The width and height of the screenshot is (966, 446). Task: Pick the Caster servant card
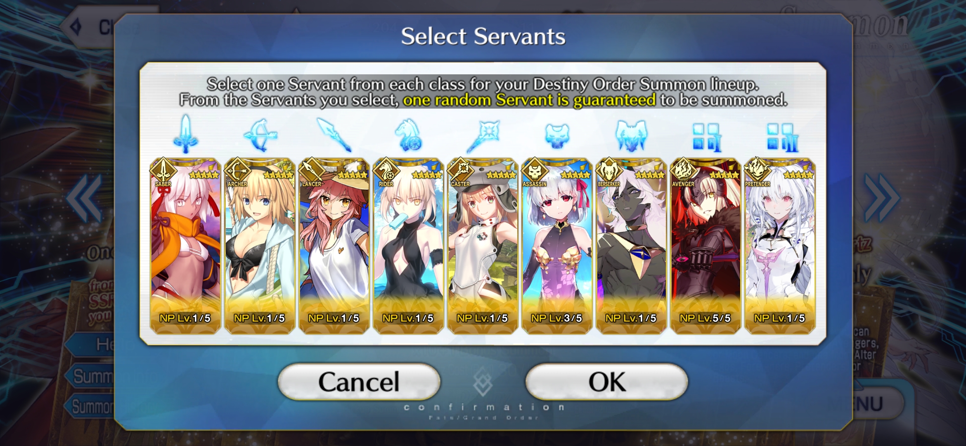(483, 246)
